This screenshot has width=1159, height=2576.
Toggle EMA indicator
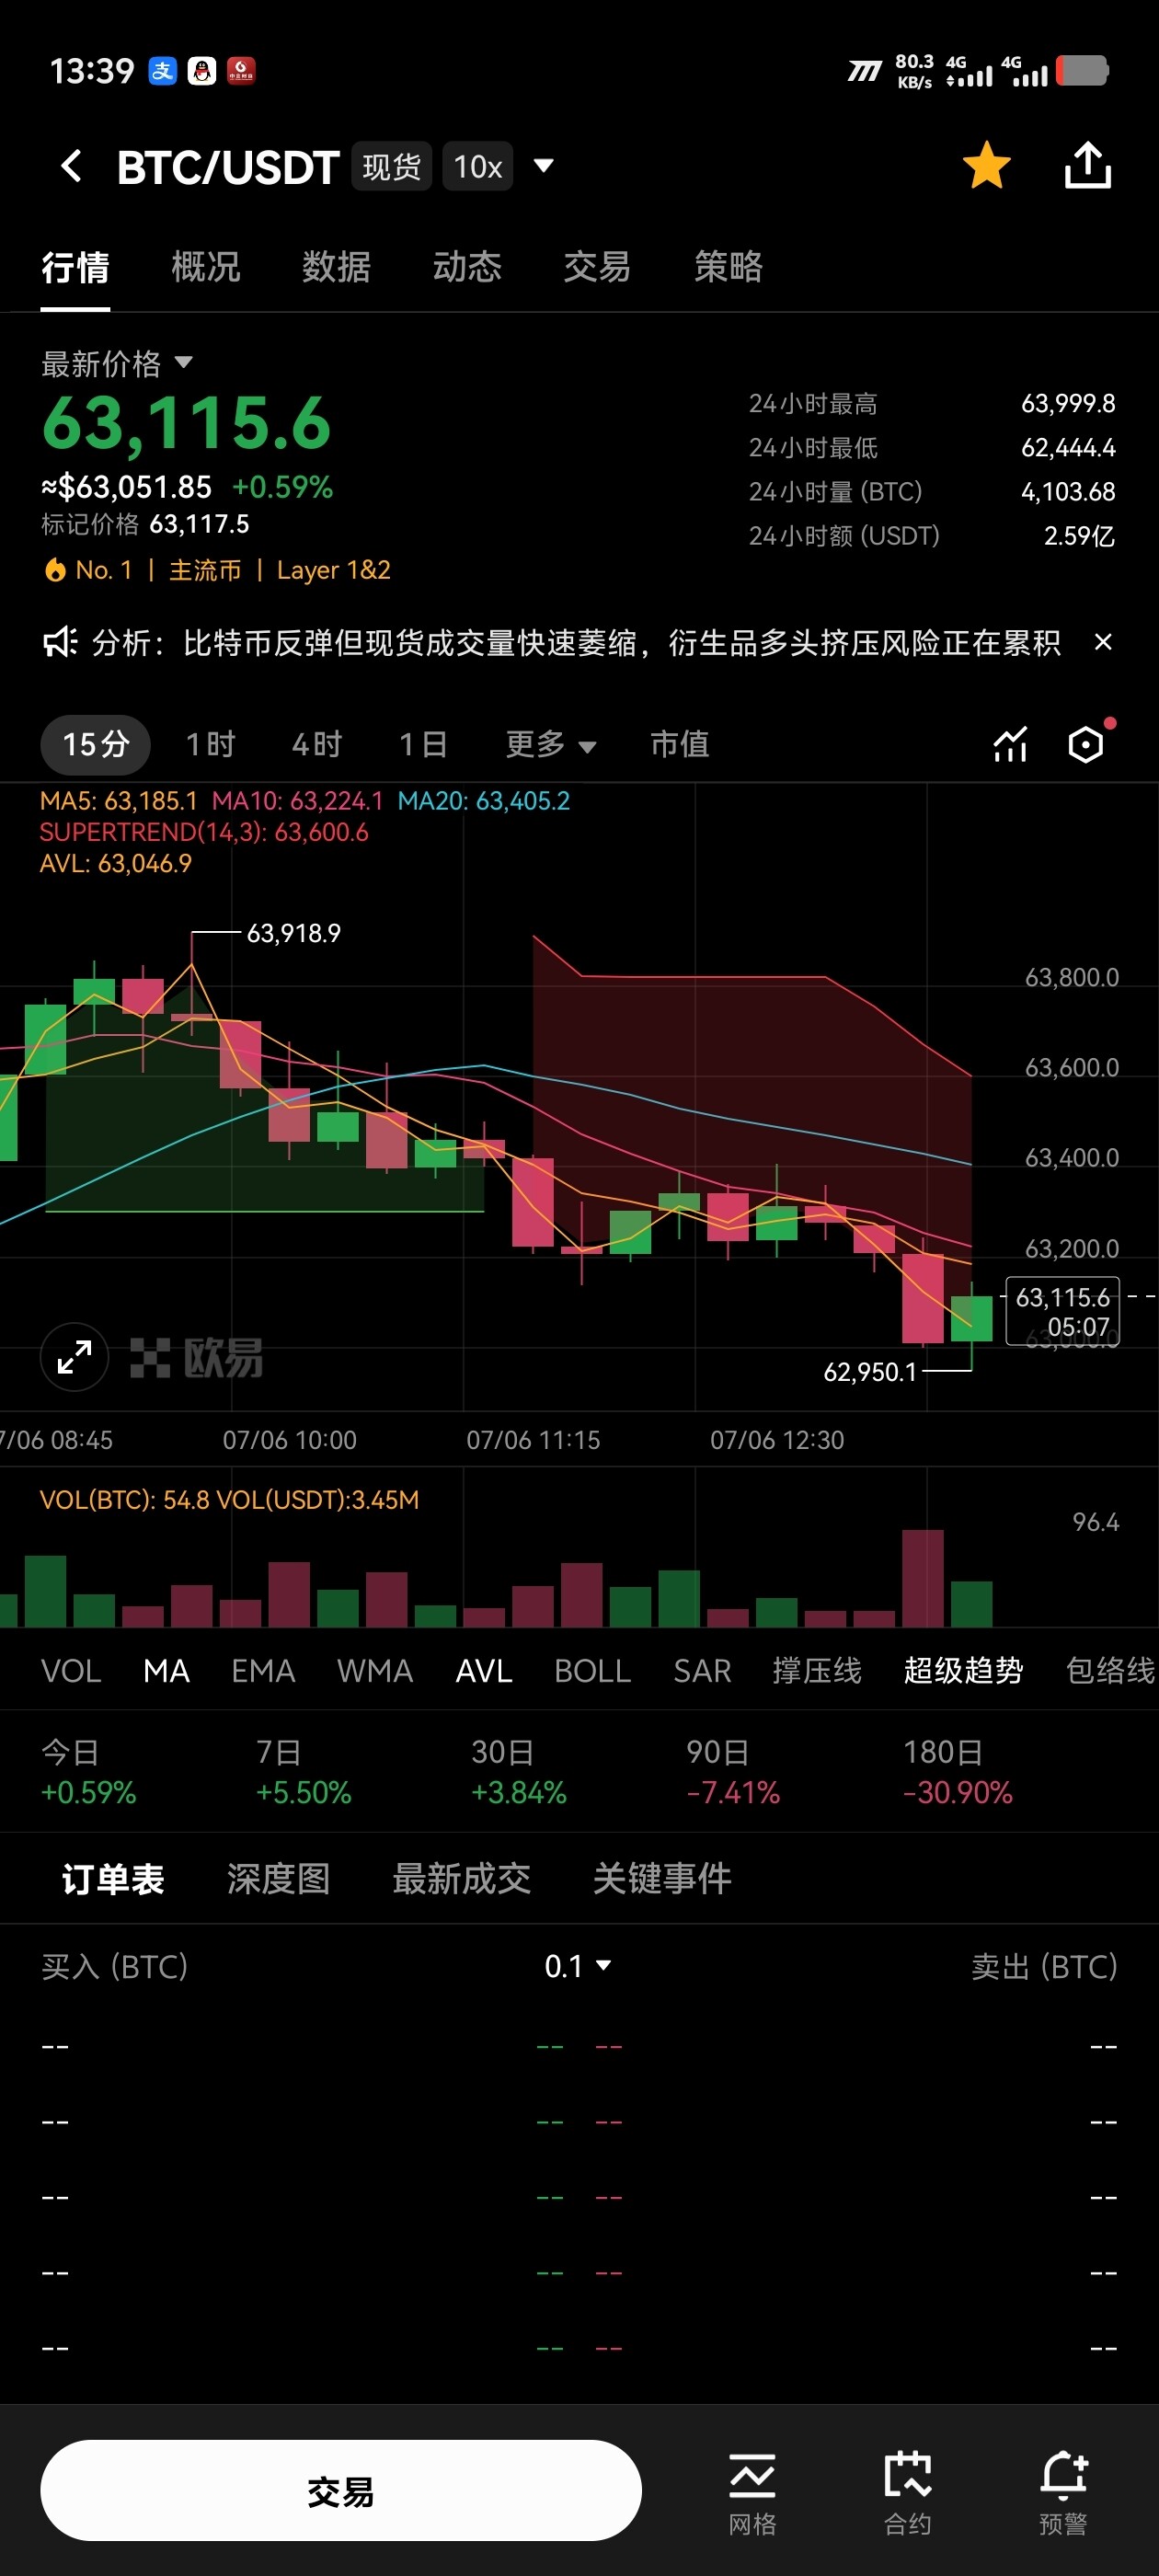point(263,1670)
